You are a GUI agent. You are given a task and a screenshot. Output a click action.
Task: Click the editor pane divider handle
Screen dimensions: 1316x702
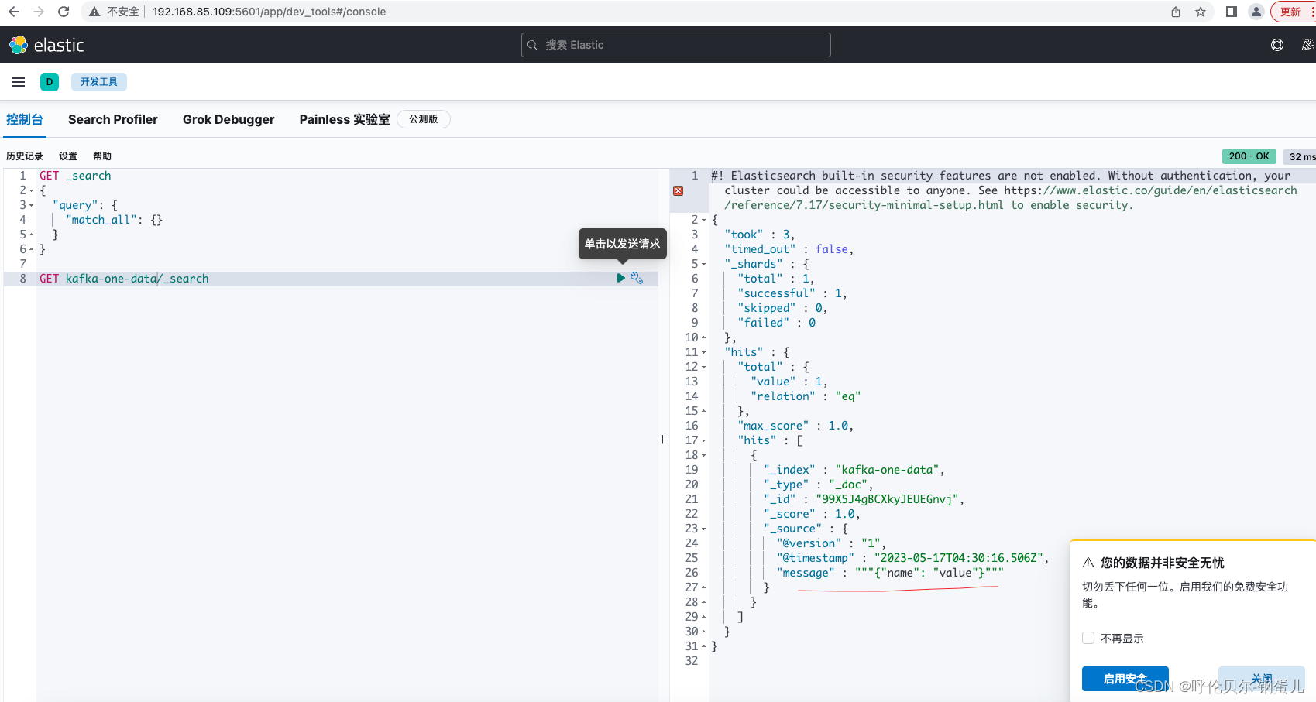[664, 440]
